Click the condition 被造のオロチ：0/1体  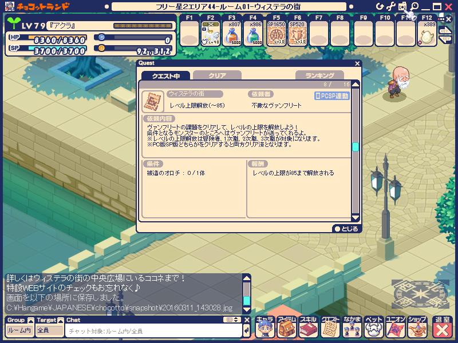[x=176, y=173]
